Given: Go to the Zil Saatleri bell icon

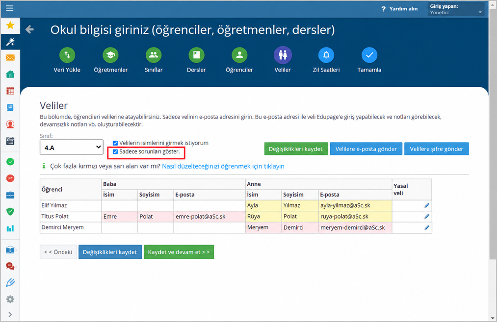Looking at the screenshot, I should (x=326, y=55).
